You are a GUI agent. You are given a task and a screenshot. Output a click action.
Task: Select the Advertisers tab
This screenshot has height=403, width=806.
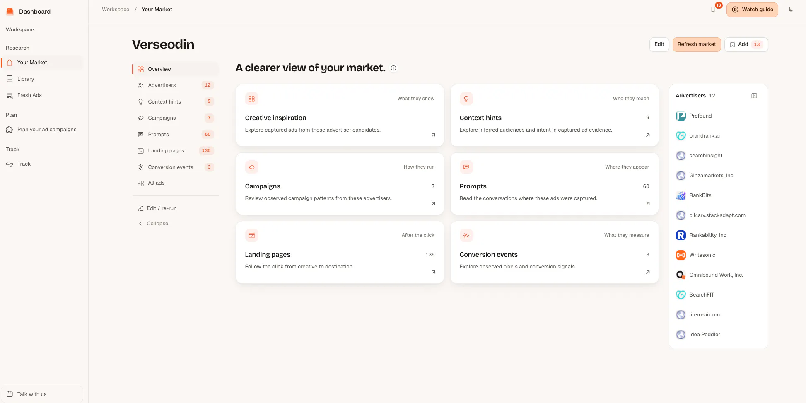(x=176, y=85)
